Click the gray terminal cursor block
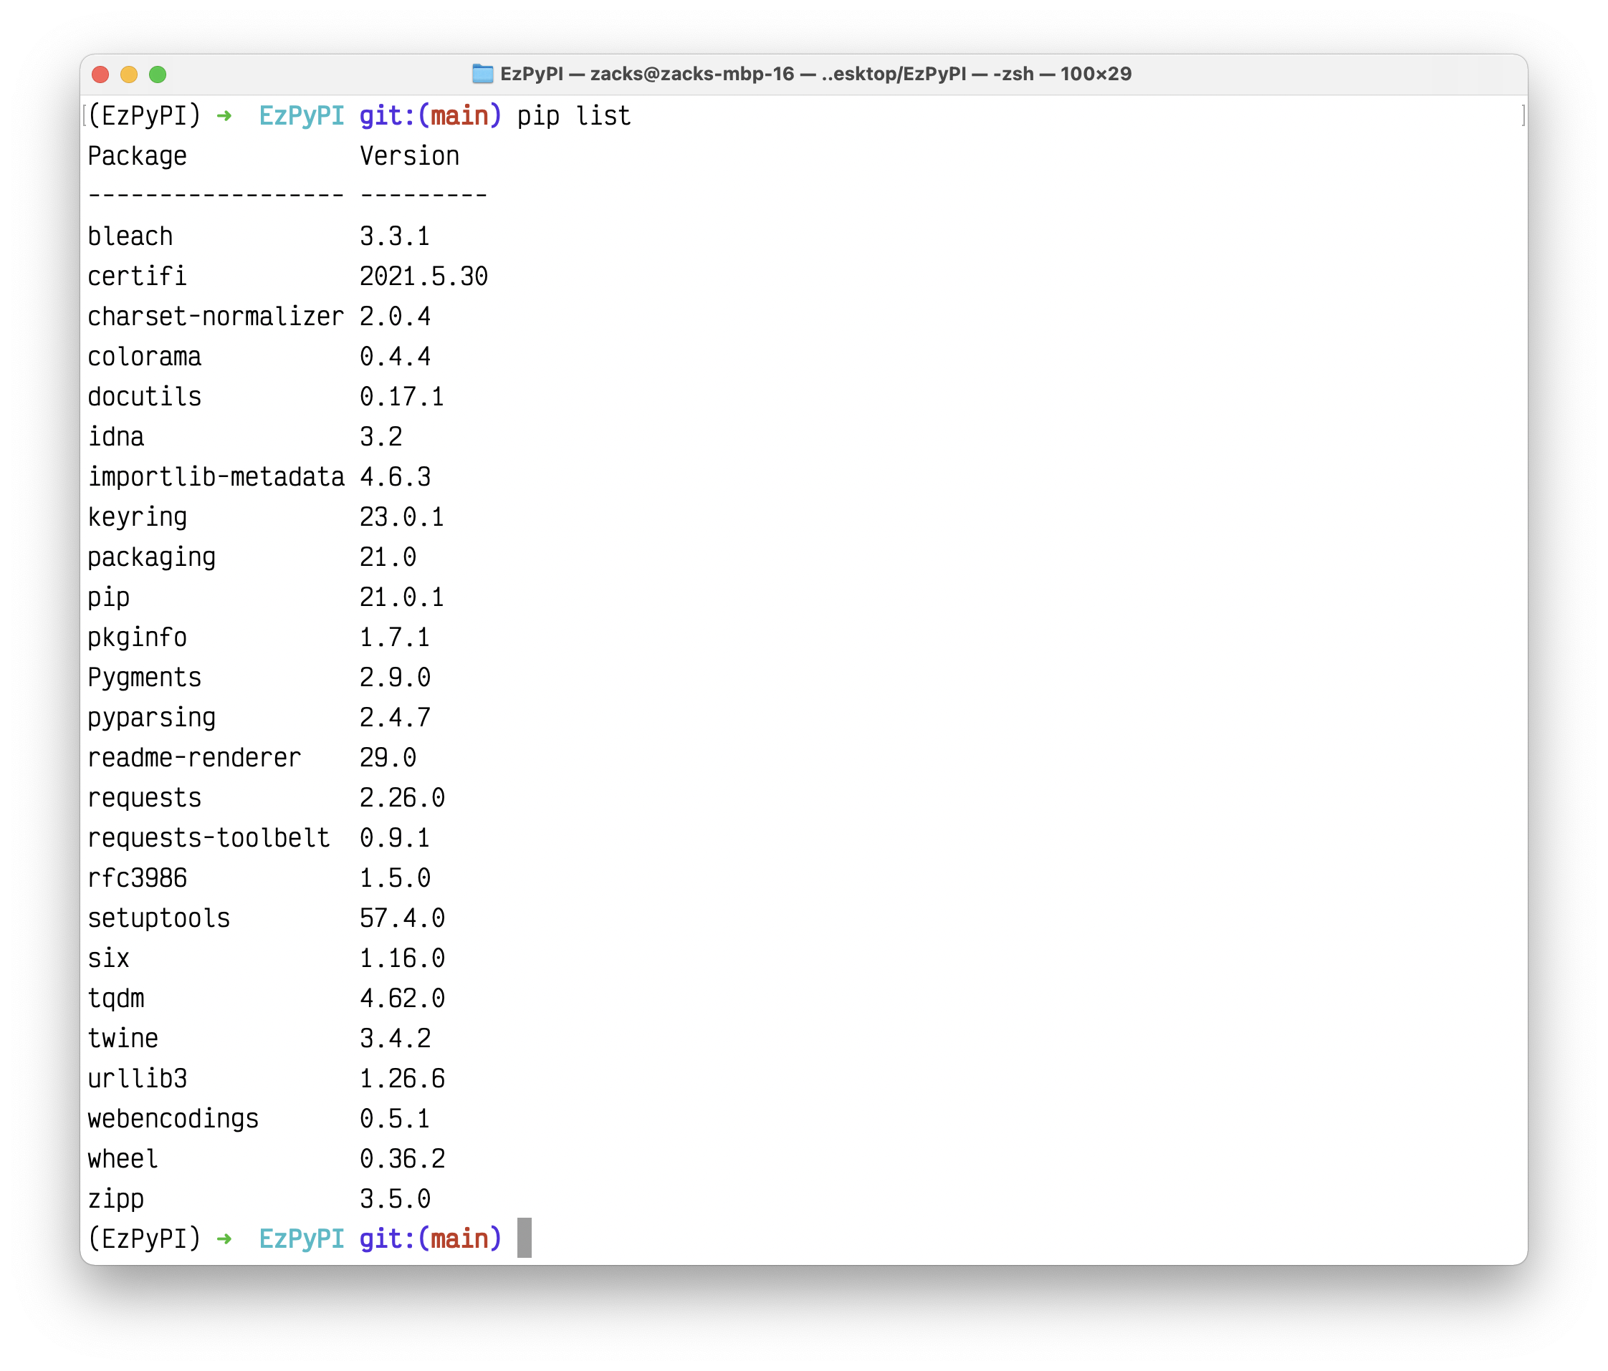 [525, 1238]
